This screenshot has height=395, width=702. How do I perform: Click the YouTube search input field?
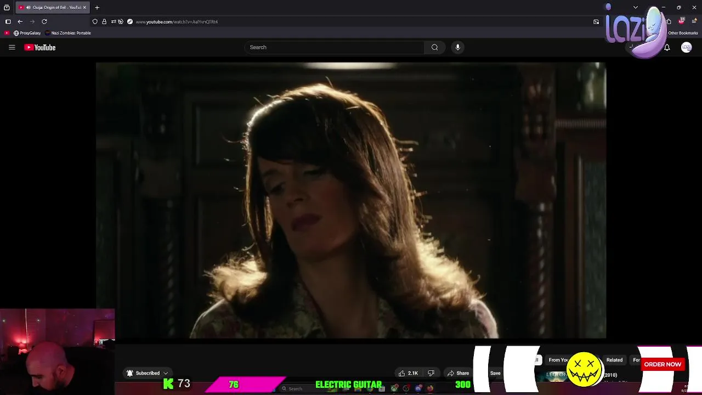click(335, 47)
